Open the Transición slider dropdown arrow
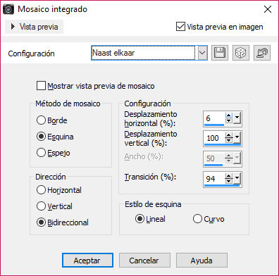Screen dimensions: 279x276 click(237, 179)
